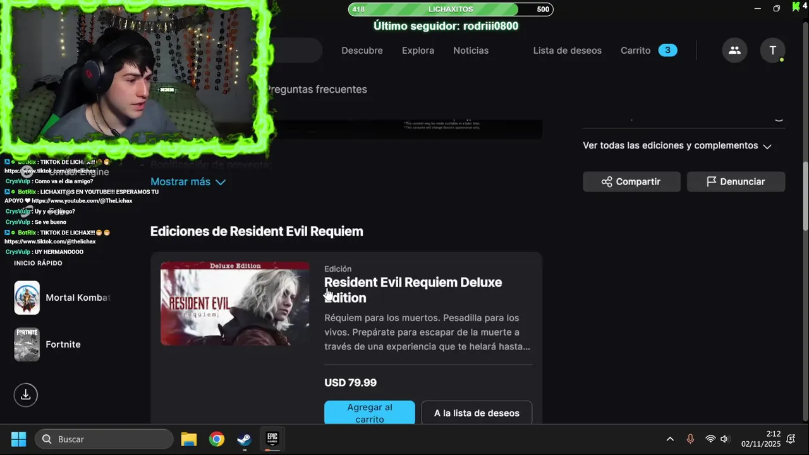Image resolution: width=809 pixels, height=455 pixels.
Task: Click the Mortal Kombat quick launch label
Action: click(78, 298)
